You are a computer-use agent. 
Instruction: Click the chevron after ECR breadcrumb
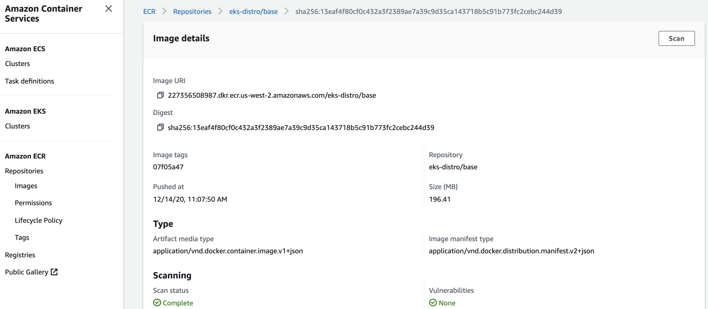(x=164, y=11)
